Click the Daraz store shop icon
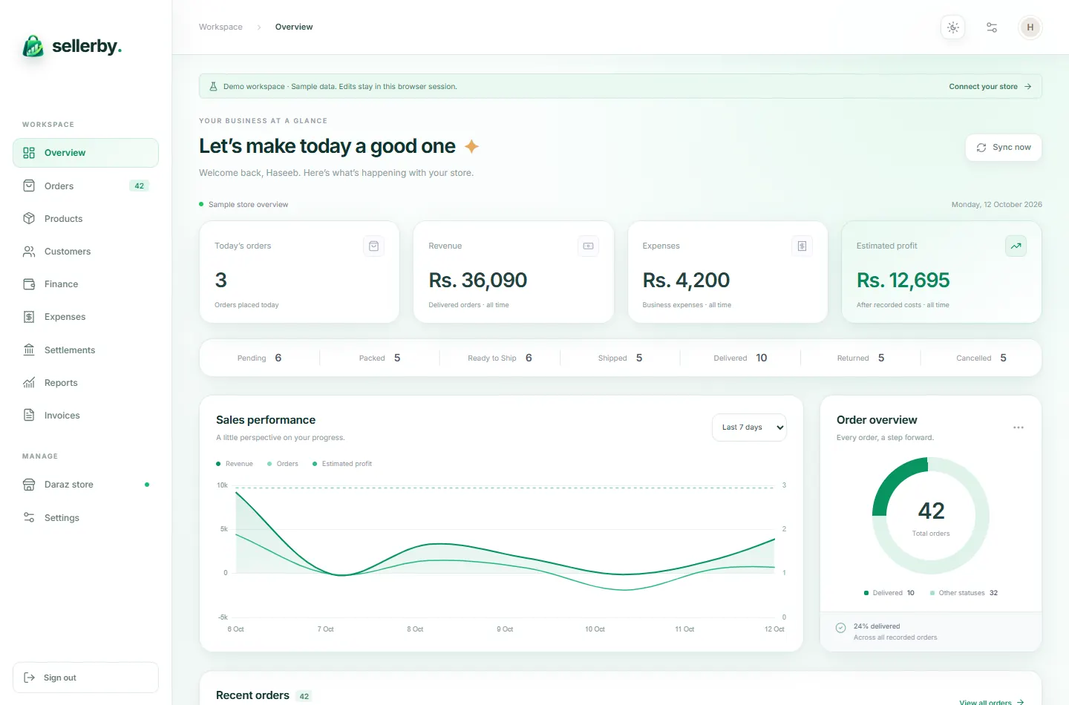This screenshot has width=1069, height=705. pos(29,485)
